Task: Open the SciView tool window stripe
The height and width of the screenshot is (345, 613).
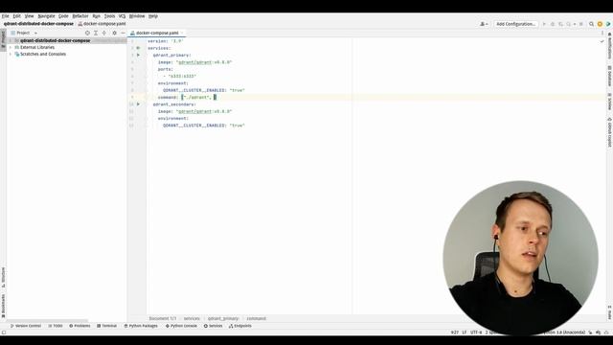Action: coord(609,102)
